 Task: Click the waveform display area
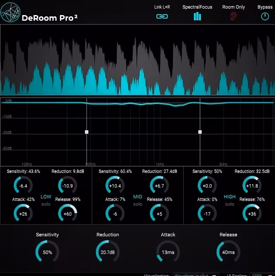(x=137, y=60)
